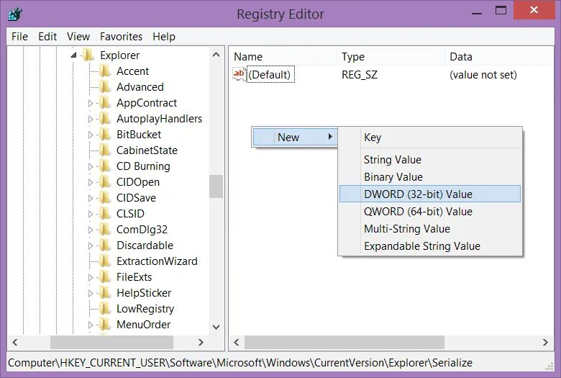Click the FileExts folder icon
The height and width of the screenshot is (378, 561).
(105, 277)
